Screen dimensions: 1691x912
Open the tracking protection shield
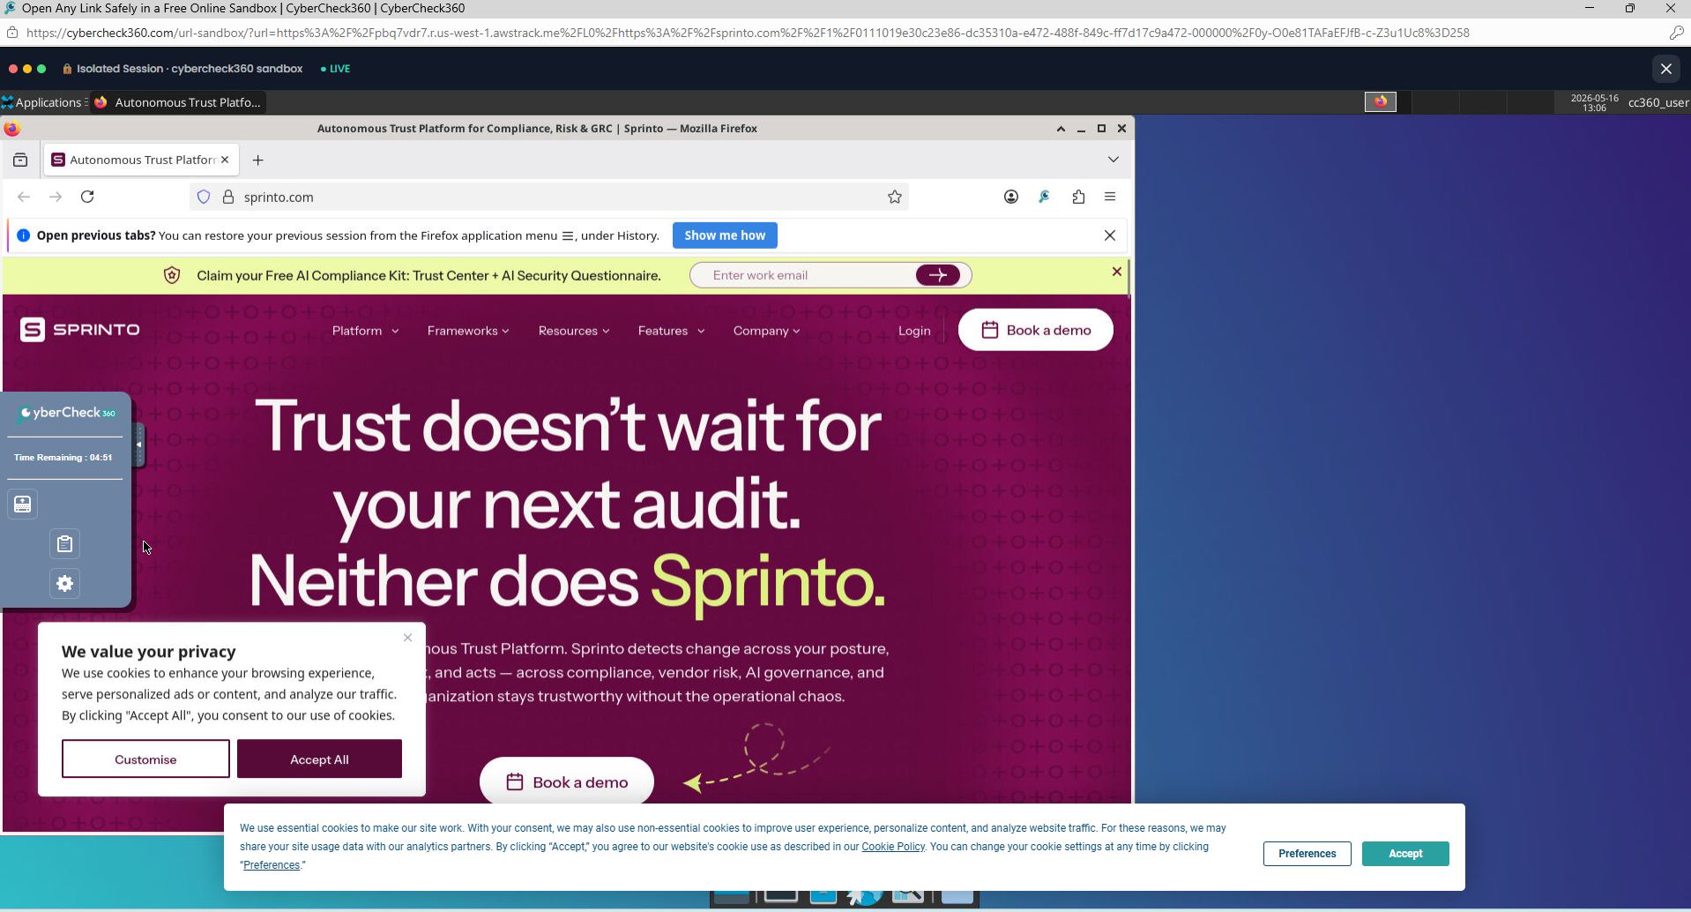coord(204,197)
